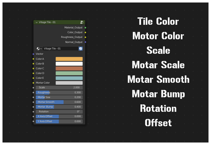Open the Color D green swatch

click(x=69, y=73)
